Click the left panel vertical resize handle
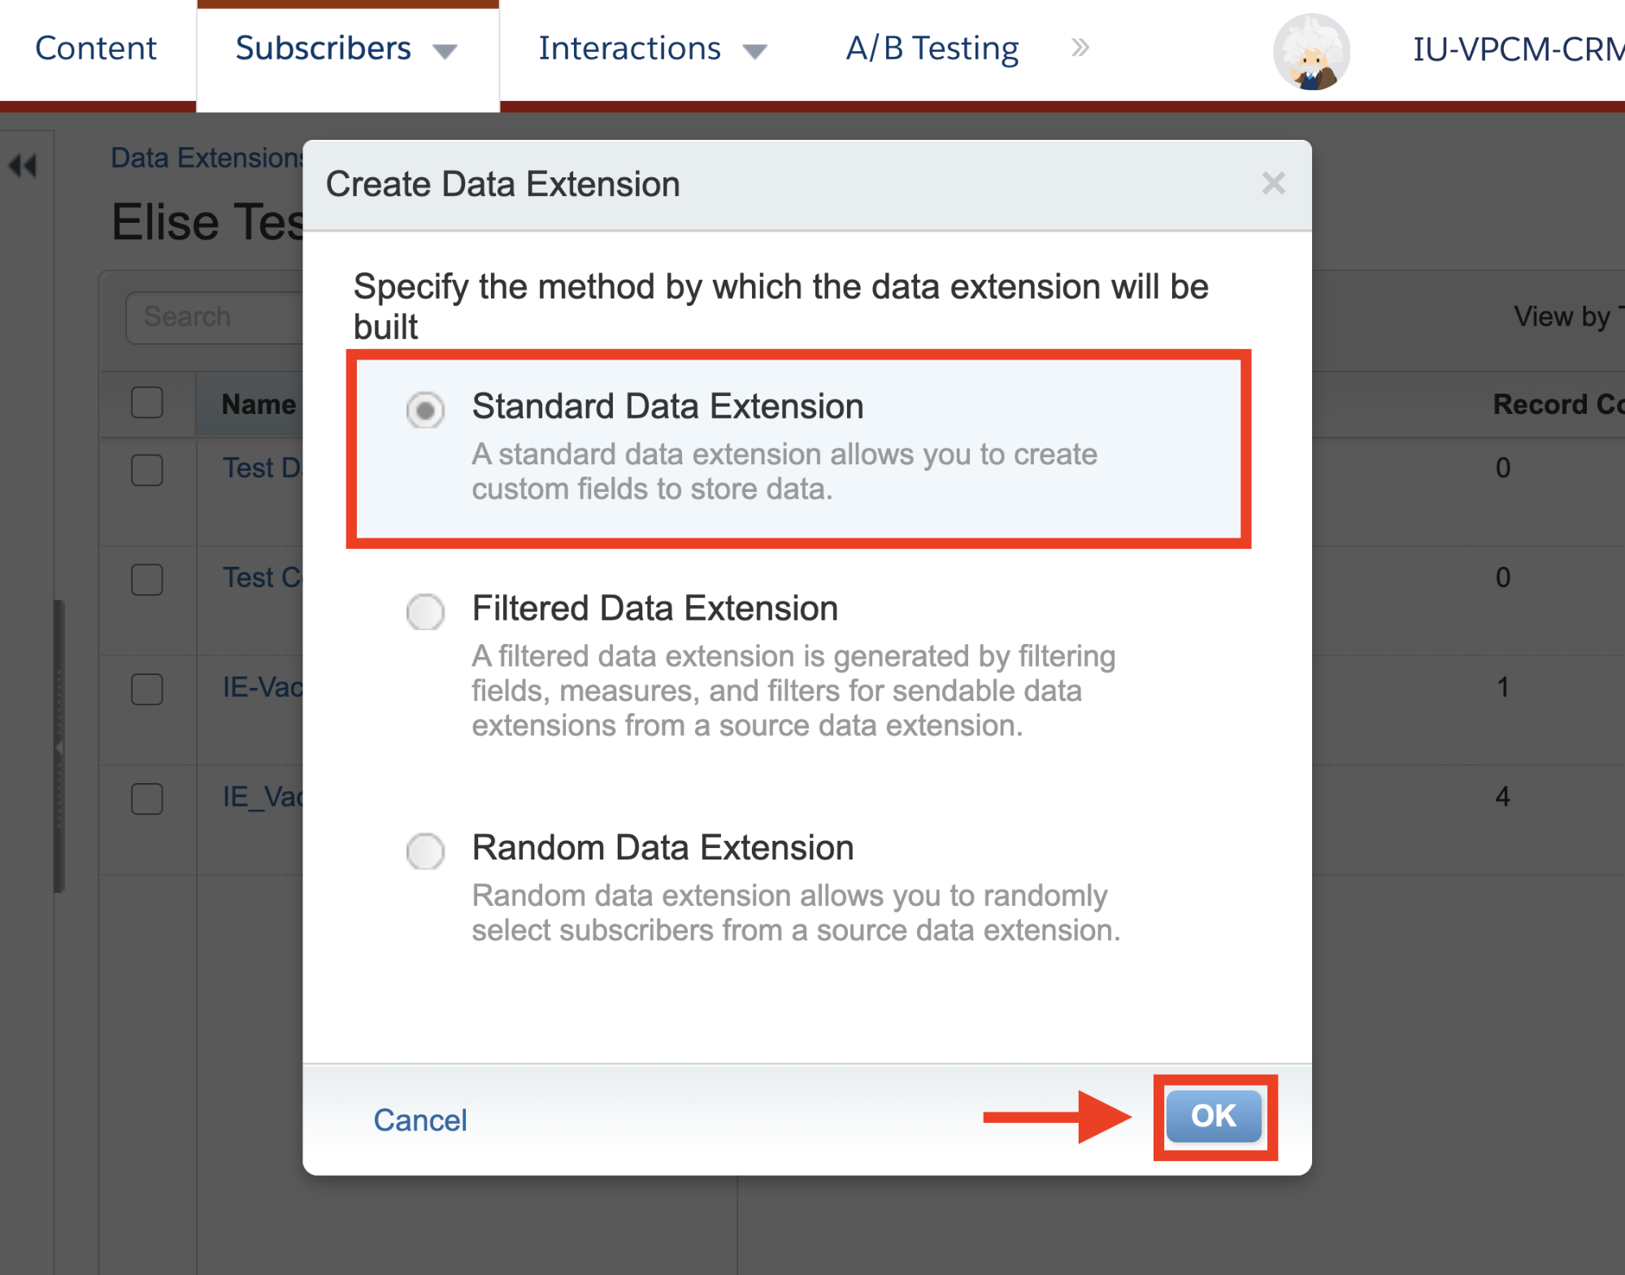Image resolution: width=1625 pixels, height=1275 pixels. [x=59, y=746]
